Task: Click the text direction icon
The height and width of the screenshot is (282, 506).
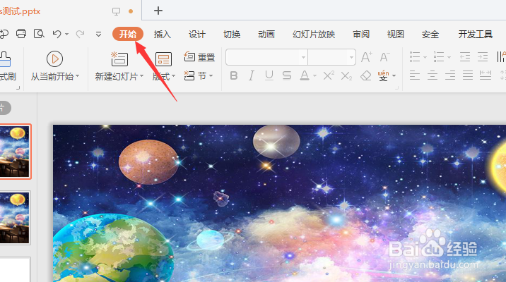Action: click(x=501, y=57)
